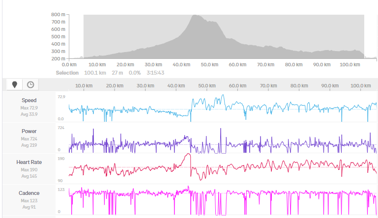Click the '800 m' elevation axis label
378x218 pixels.
pyautogui.click(x=58, y=14)
